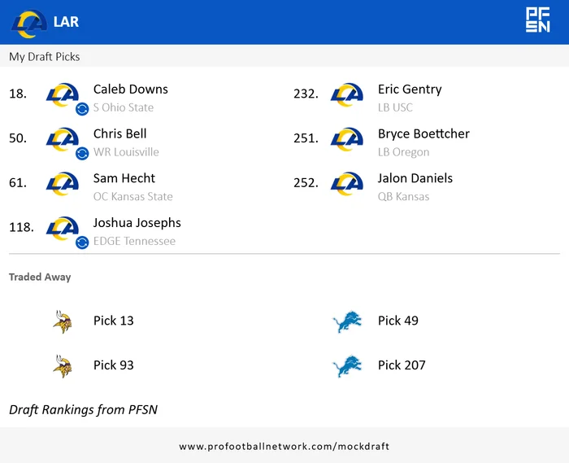This screenshot has width=569, height=463.
Task: Select the Sam Hecht player name
Action: (x=124, y=178)
